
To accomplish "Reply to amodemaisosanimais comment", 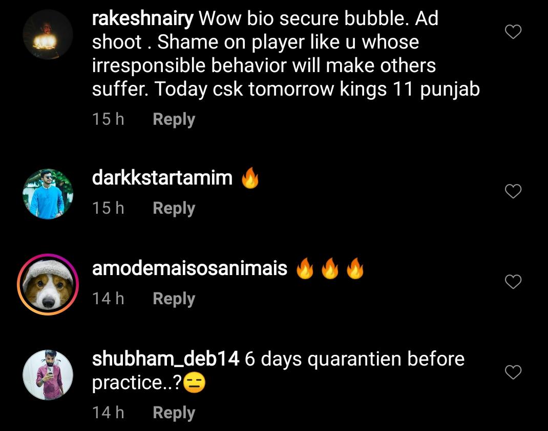I will pos(174,299).
